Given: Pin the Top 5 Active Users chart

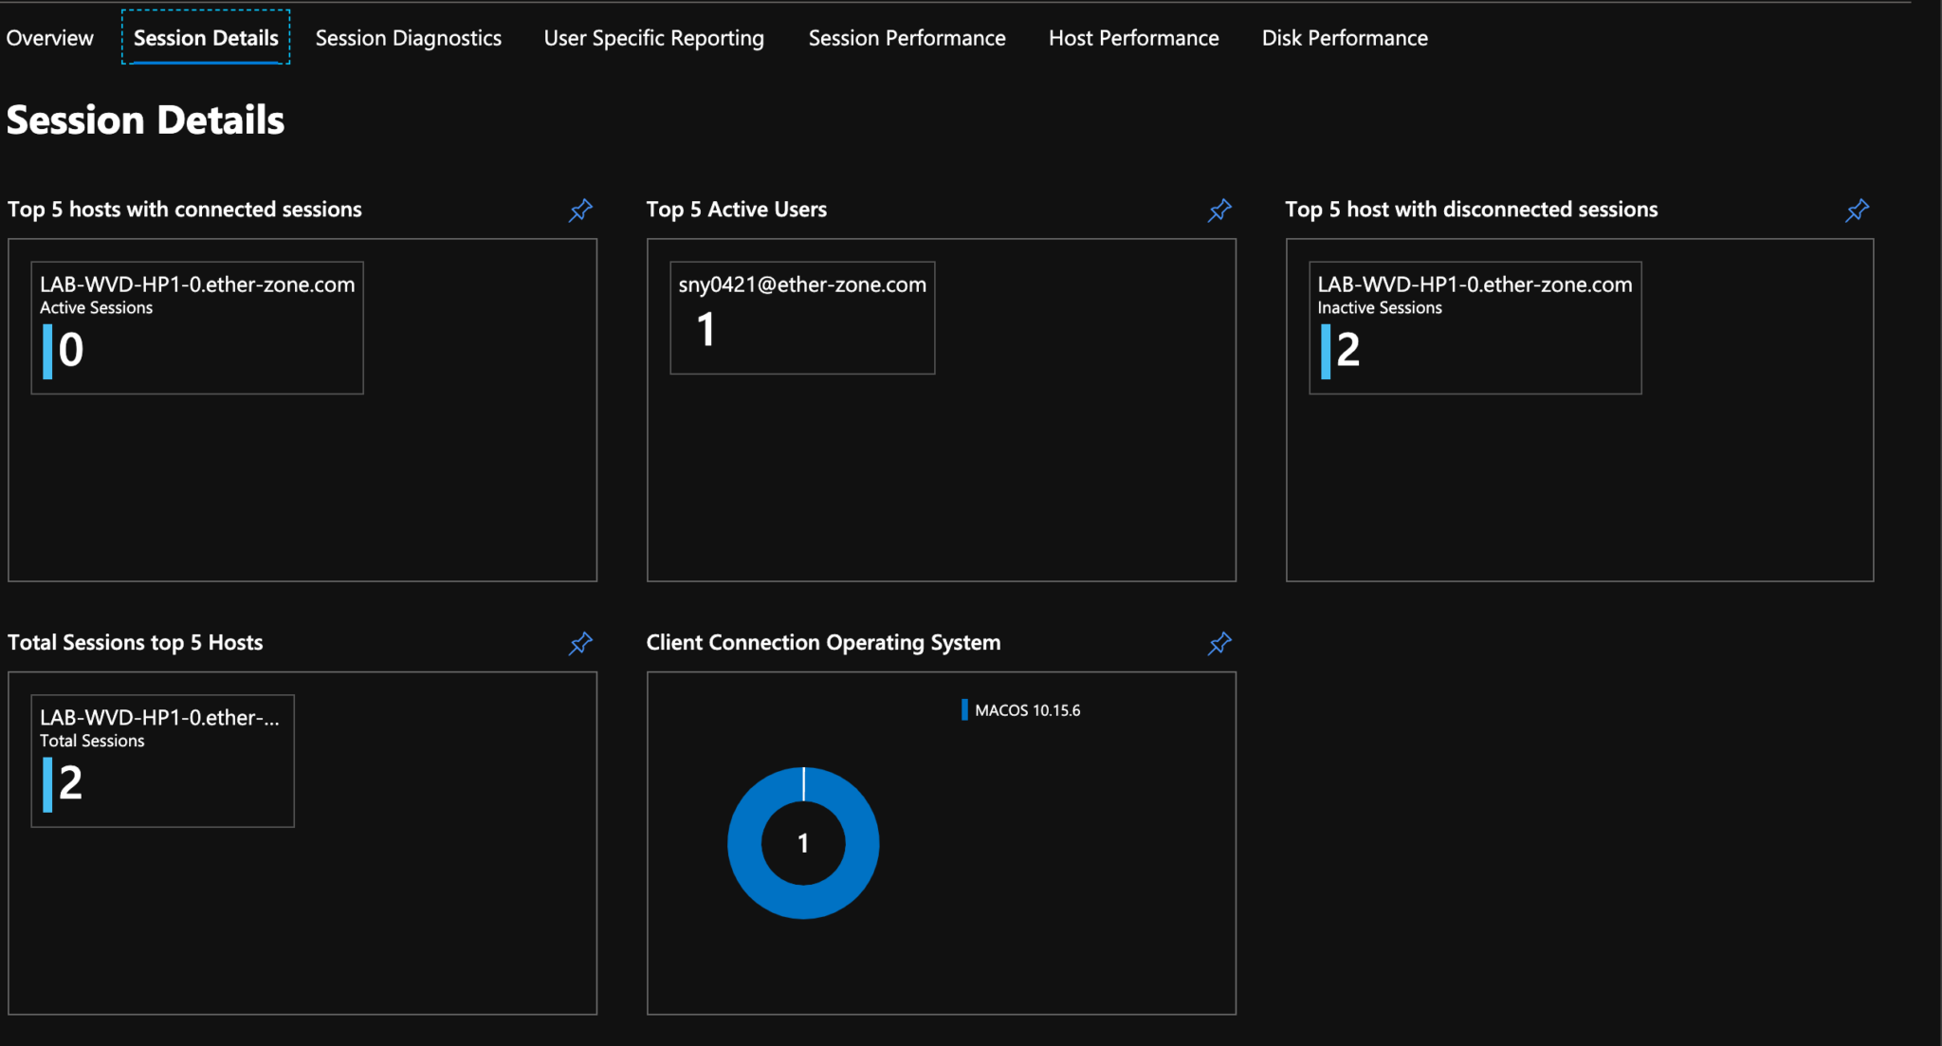Looking at the screenshot, I should point(1219,211).
